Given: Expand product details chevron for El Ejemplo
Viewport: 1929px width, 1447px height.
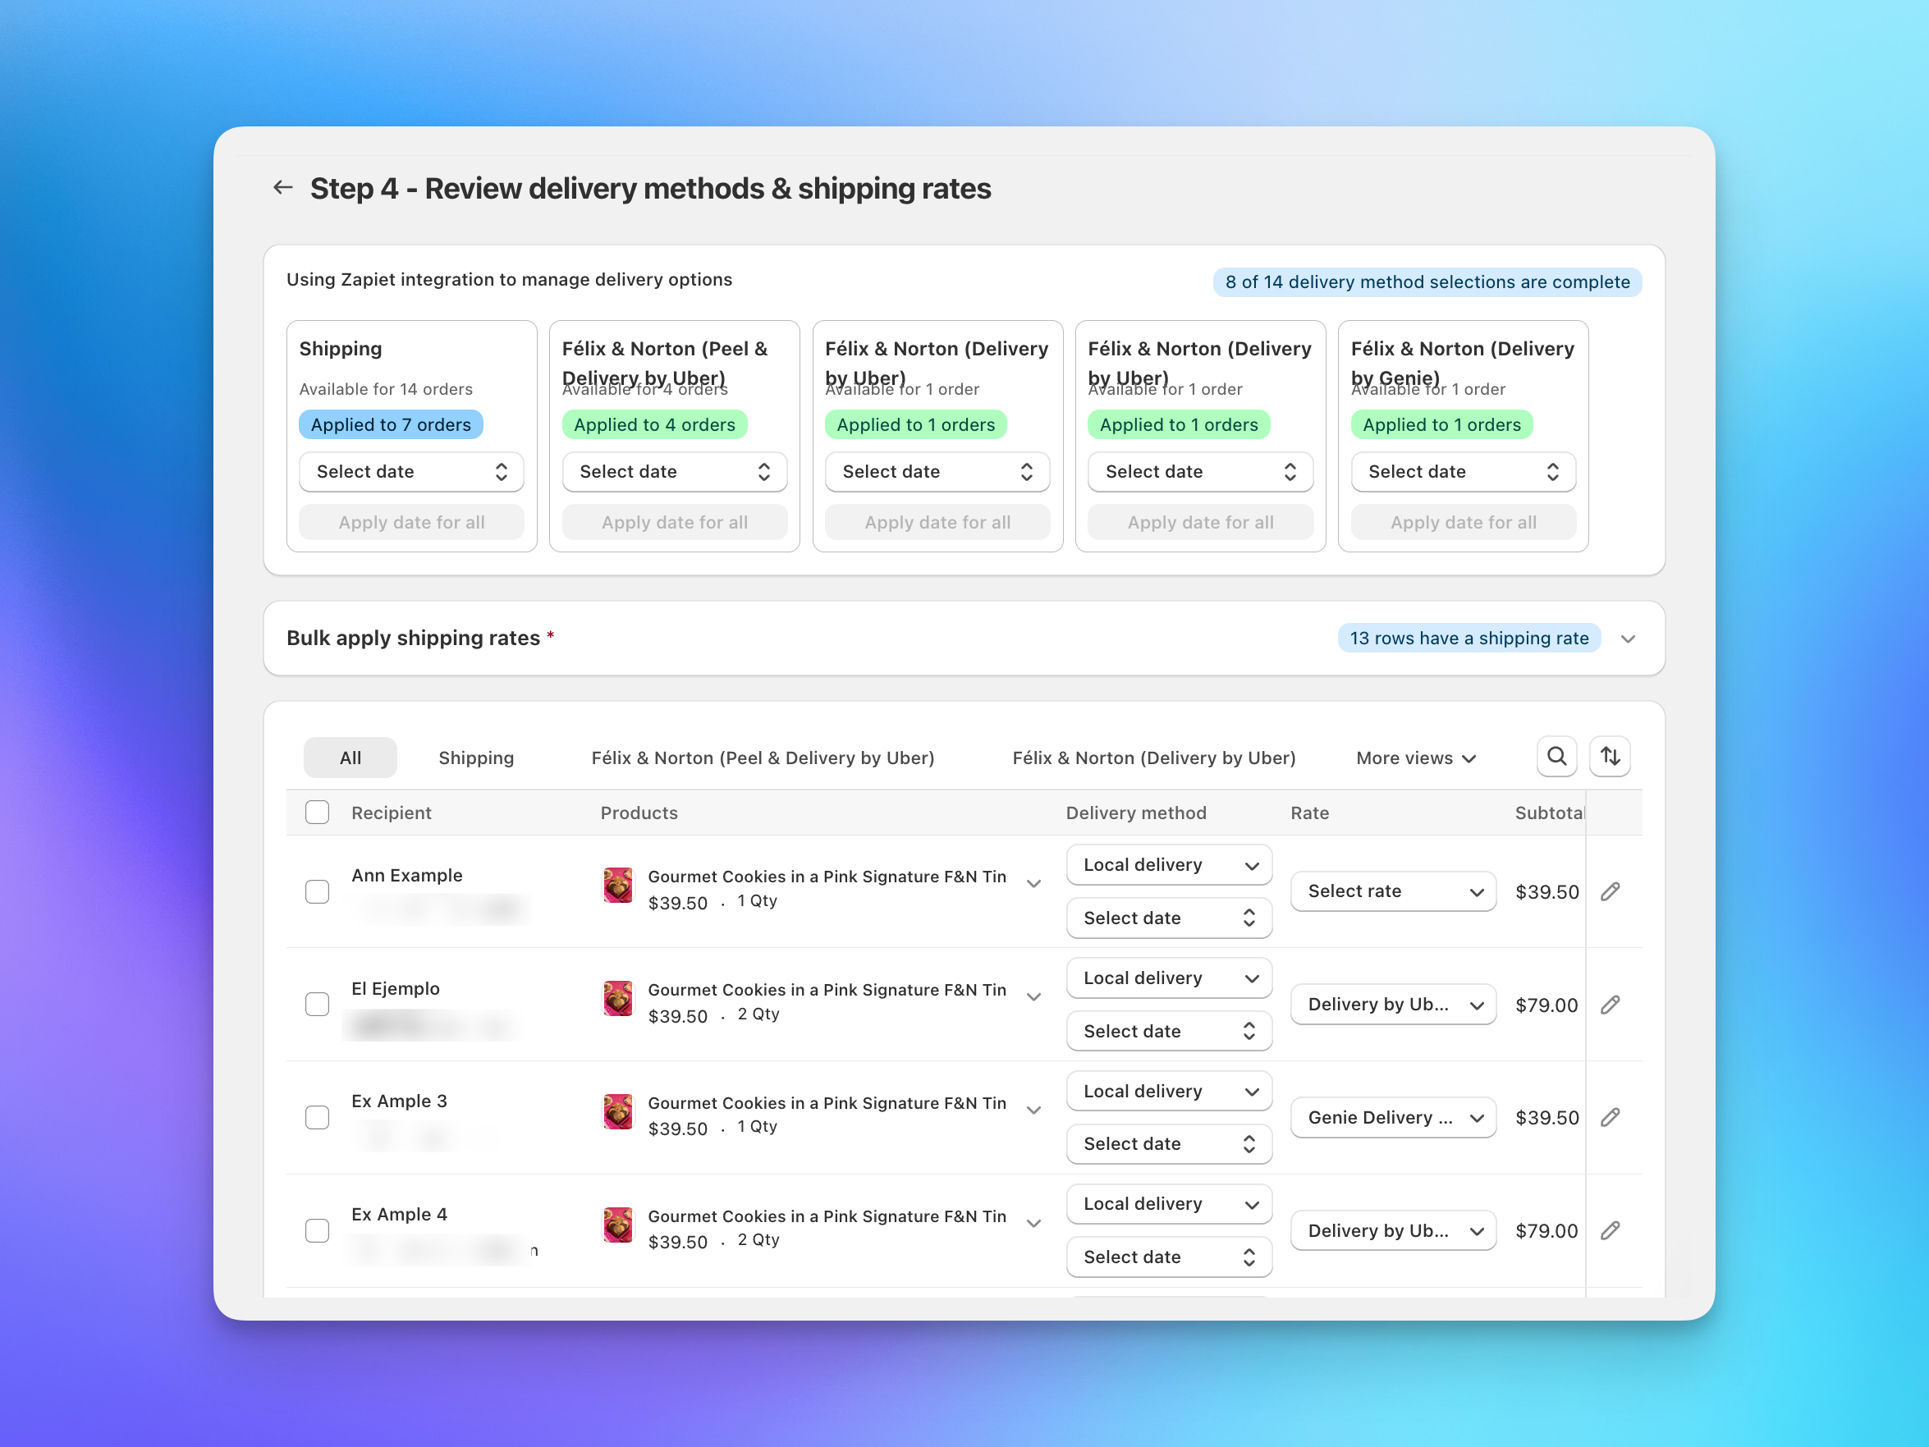Looking at the screenshot, I should point(1034,996).
